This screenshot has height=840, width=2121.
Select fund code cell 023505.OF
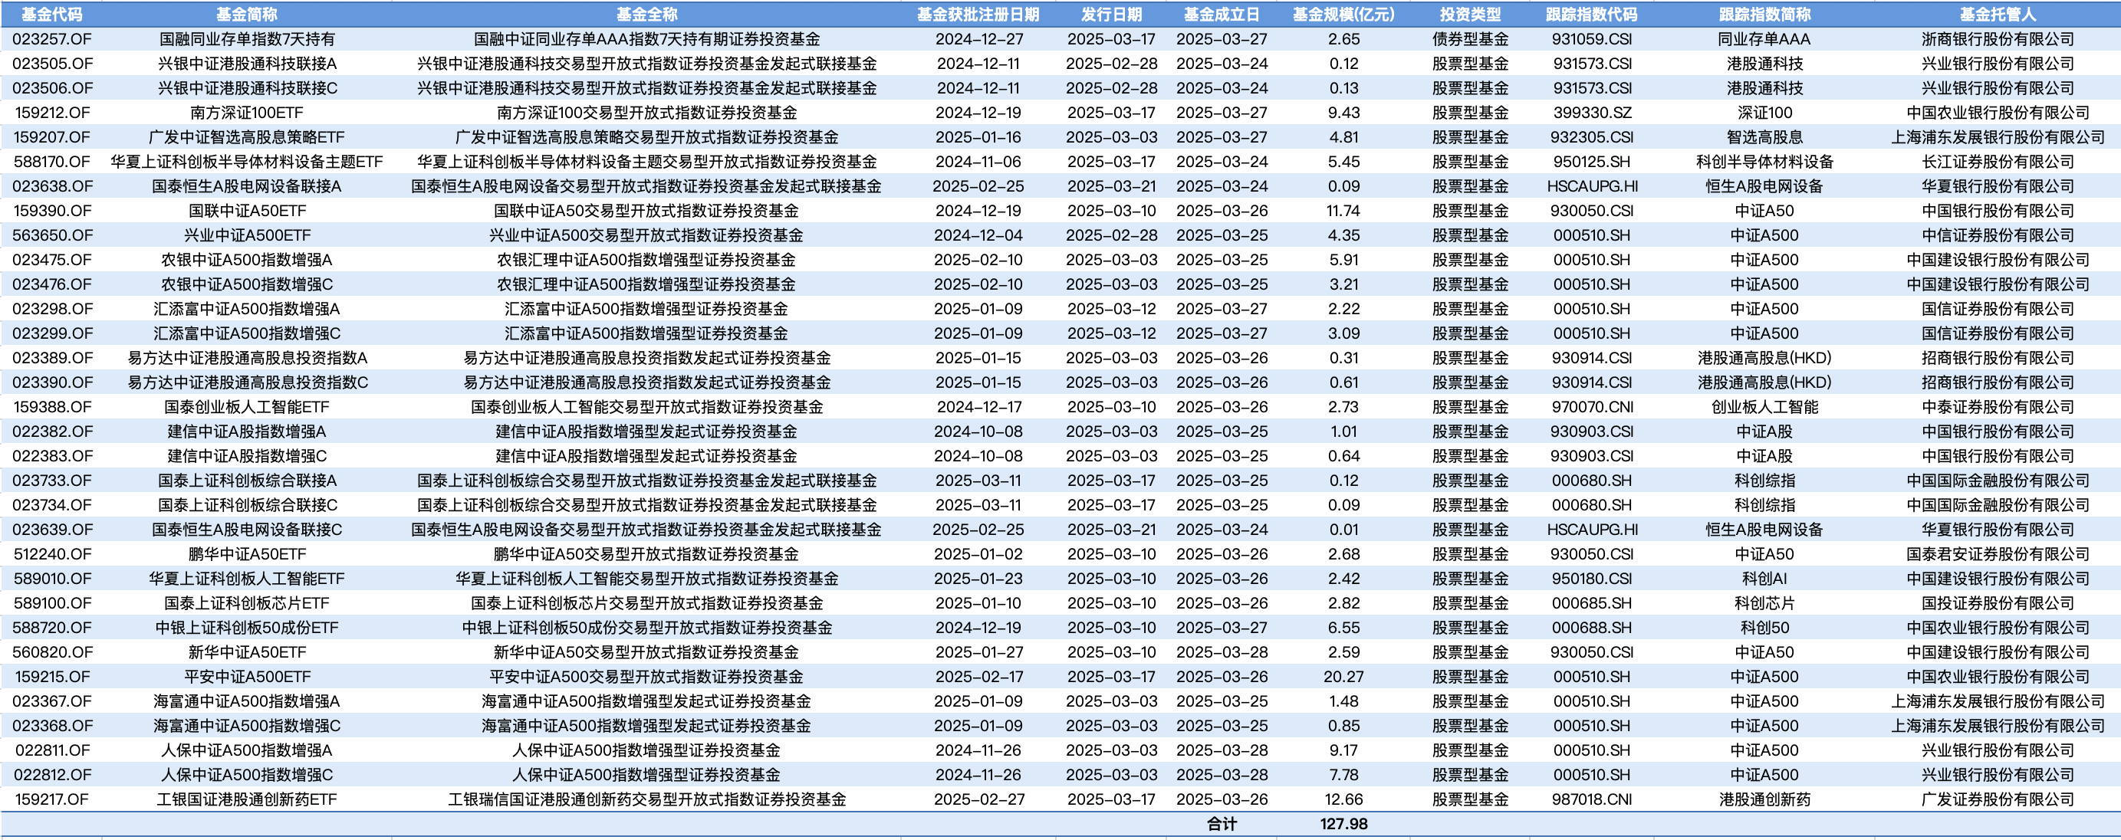pyautogui.click(x=52, y=64)
